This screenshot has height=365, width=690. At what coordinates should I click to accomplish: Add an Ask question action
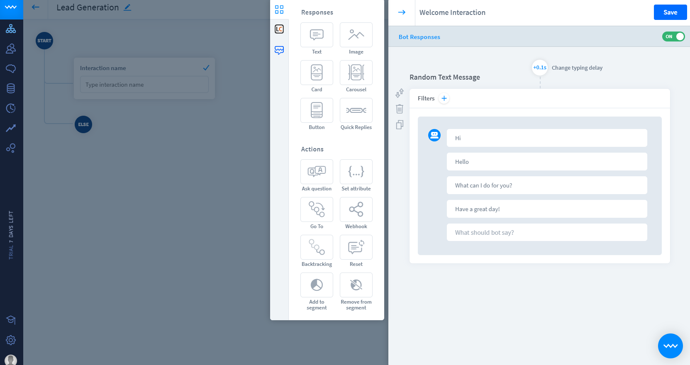[x=317, y=172]
